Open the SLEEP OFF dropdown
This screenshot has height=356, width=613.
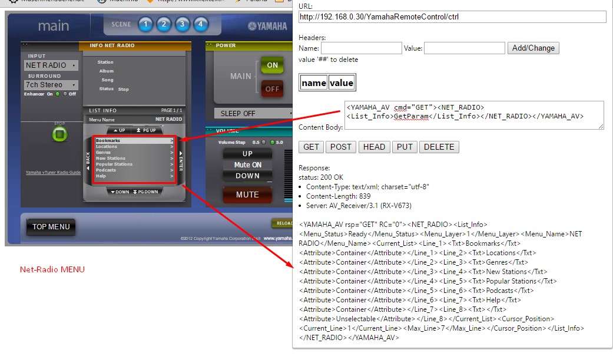[253, 113]
